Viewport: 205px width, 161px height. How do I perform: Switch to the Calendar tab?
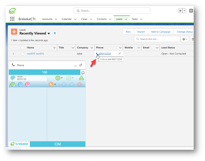pyautogui.click(x=67, y=19)
